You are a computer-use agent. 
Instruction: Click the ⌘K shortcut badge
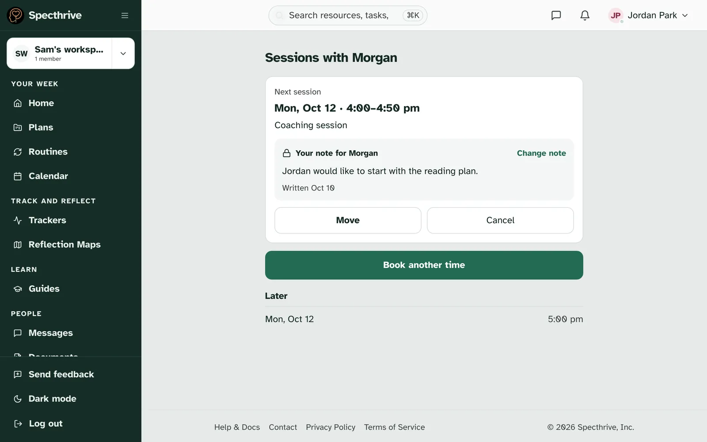[413, 15]
